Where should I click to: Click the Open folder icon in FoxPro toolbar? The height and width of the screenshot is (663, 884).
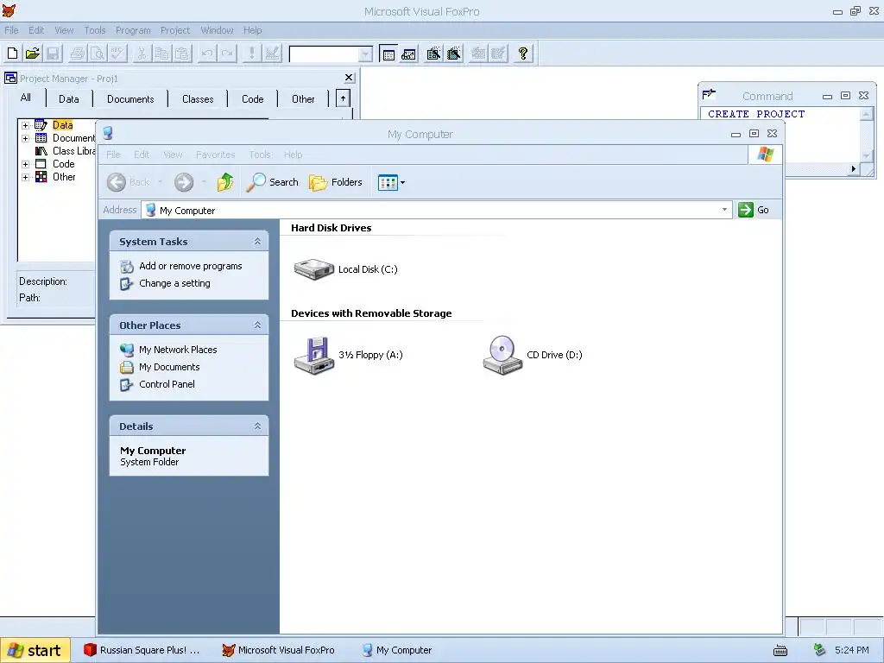(33, 54)
